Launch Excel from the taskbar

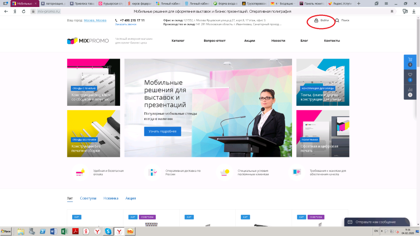(64, 231)
